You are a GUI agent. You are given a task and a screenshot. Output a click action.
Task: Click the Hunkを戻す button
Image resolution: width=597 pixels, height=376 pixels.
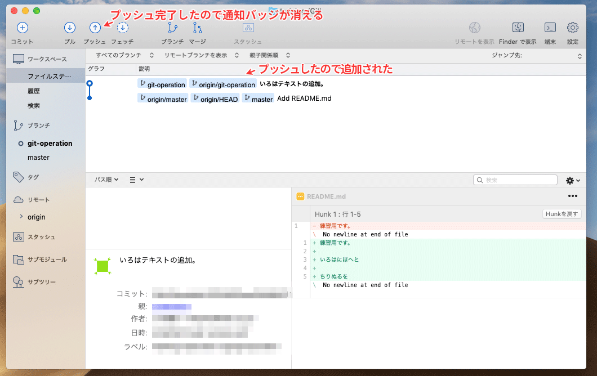click(562, 214)
